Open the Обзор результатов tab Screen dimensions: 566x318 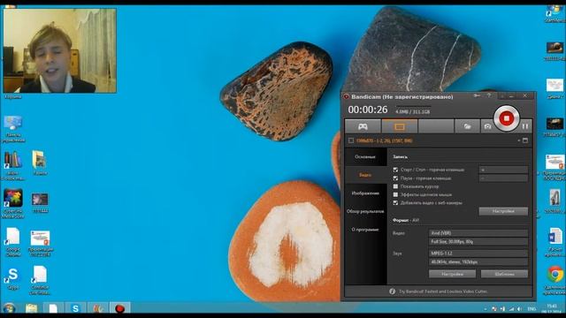pyautogui.click(x=365, y=211)
